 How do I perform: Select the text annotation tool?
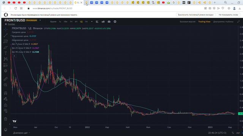coord(6,53)
